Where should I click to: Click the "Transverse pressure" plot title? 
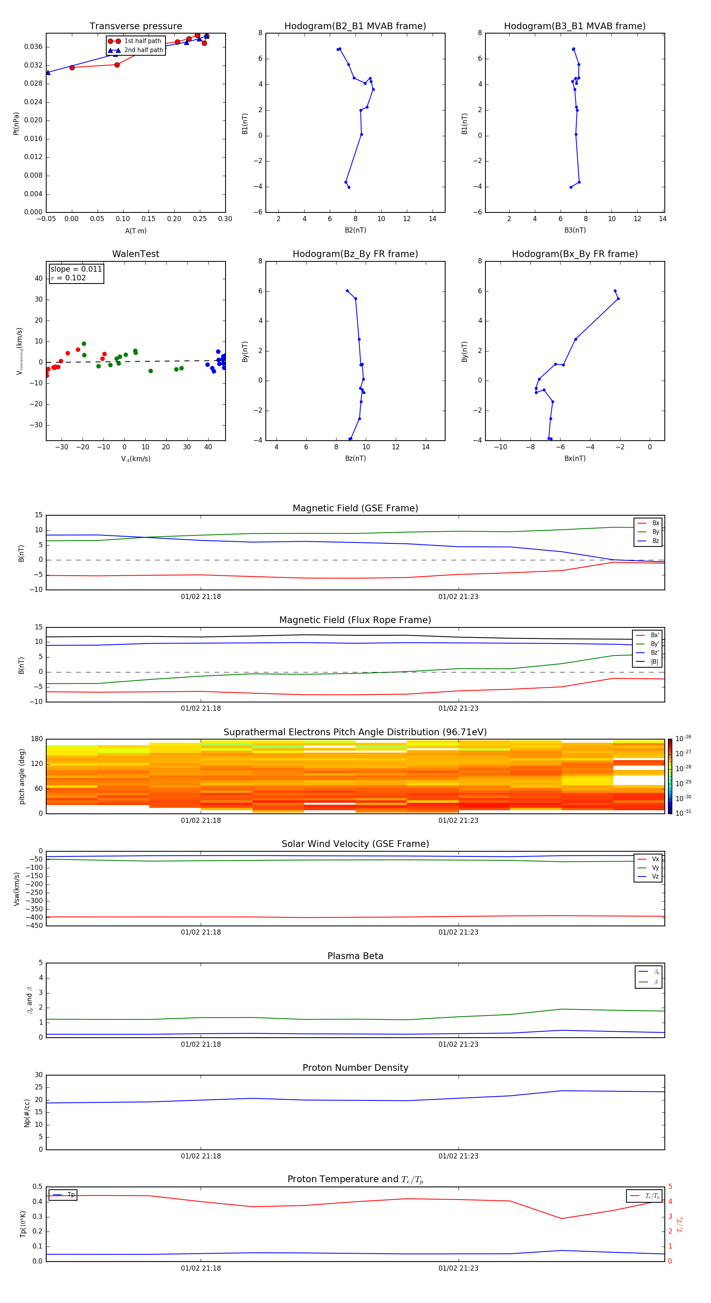135,26
